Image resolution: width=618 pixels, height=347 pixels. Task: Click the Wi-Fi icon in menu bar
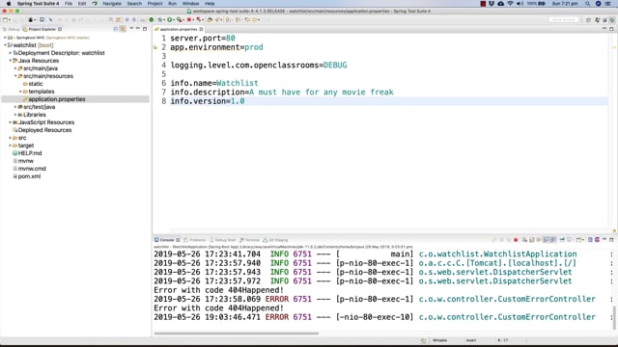[511, 4]
